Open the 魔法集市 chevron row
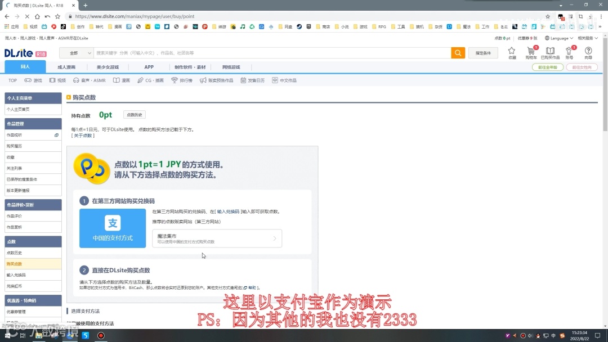This screenshot has height=342, width=608. coord(217,238)
